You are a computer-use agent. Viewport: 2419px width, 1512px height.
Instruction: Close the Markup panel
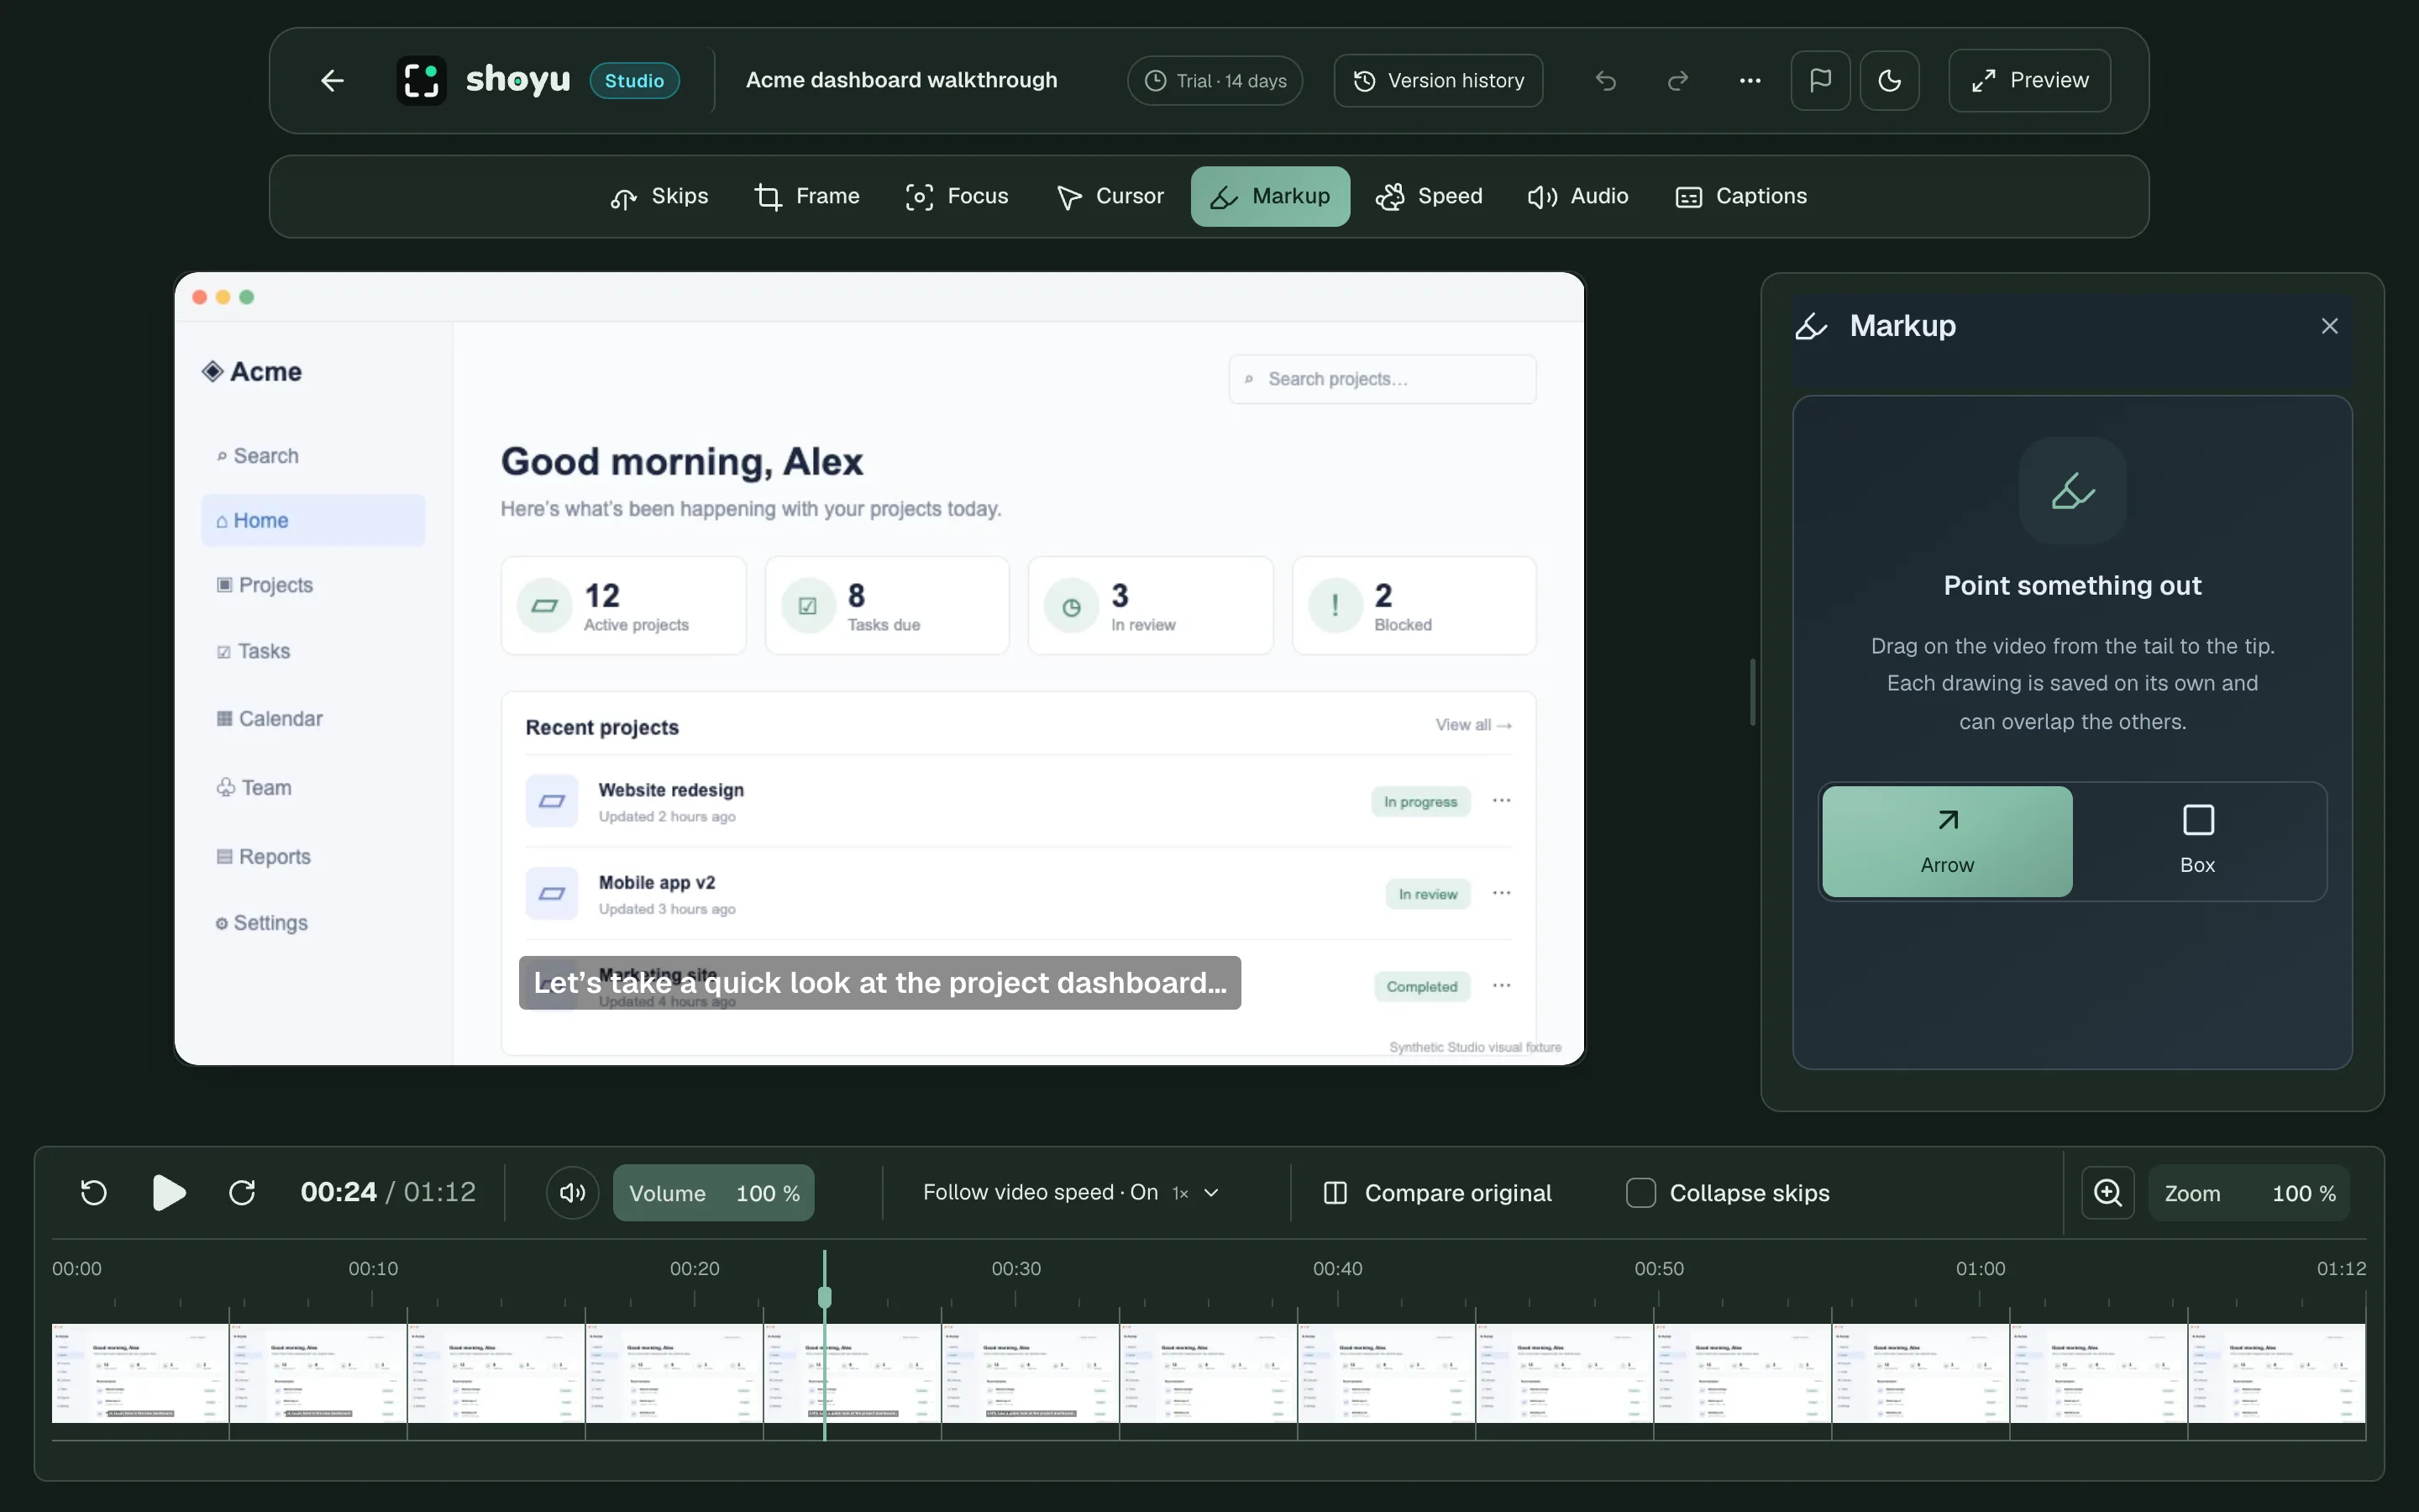click(x=2329, y=326)
